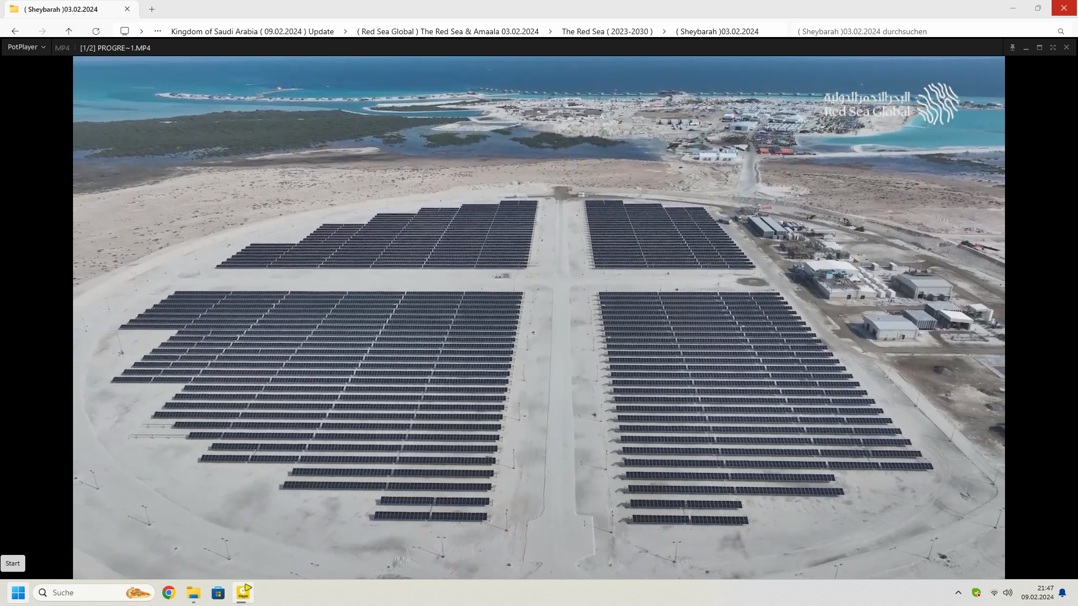Open The Red Sea (2023-2030) breadcrumb
Image resolution: width=1078 pixels, height=606 pixels.
[607, 31]
